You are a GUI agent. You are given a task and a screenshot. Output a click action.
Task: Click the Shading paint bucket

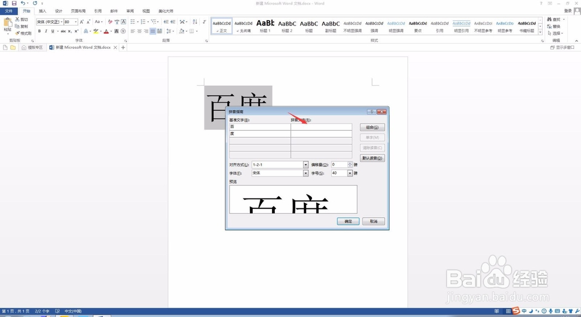pos(181,31)
